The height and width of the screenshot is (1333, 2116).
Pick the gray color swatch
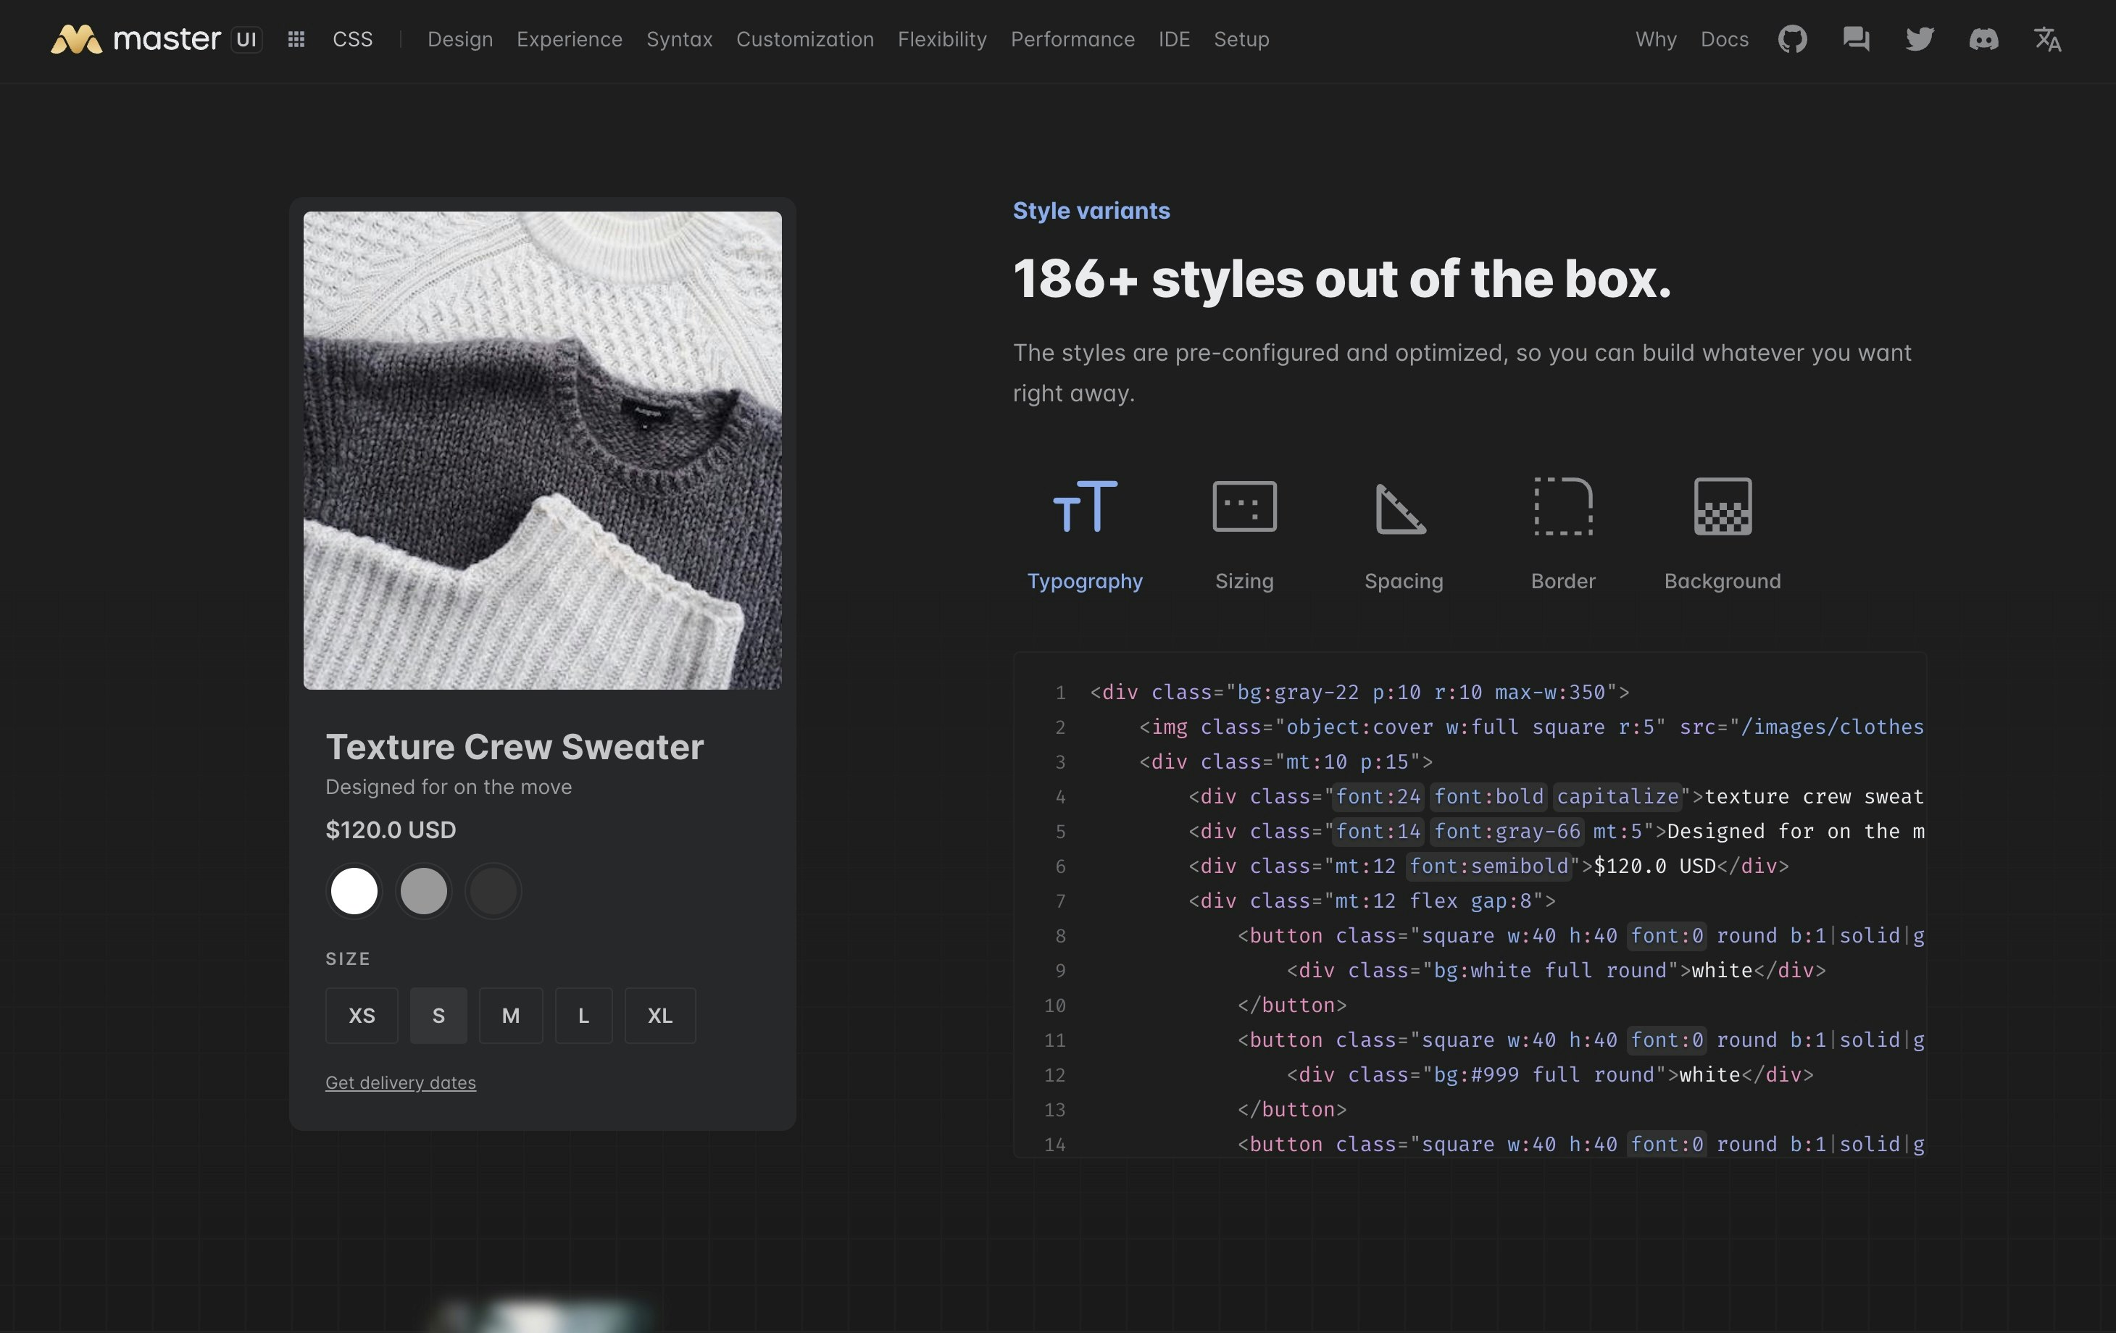pos(423,891)
